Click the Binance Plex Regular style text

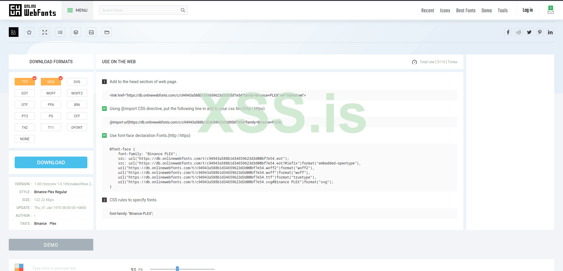(51, 192)
